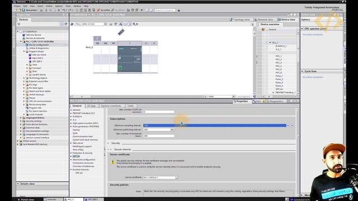
Task: Switch to the Texts tab
Action: pyautogui.click(x=130, y=106)
